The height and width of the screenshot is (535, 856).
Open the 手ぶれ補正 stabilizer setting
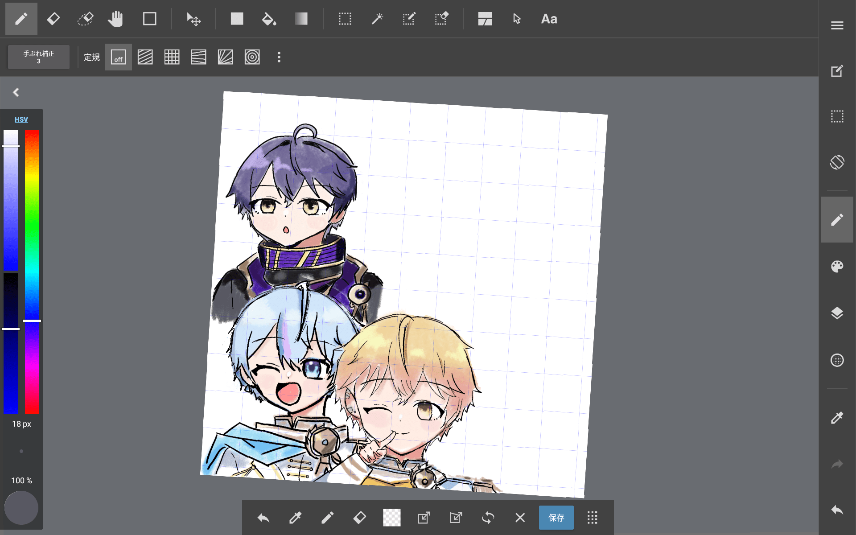[39, 57]
